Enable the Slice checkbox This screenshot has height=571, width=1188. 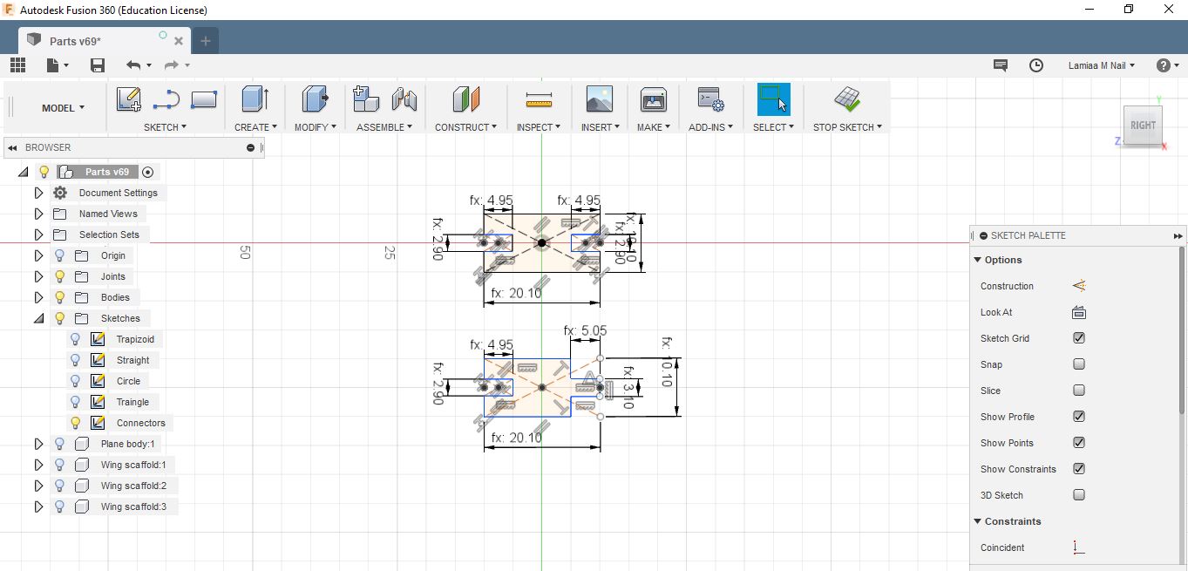pyautogui.click(x=1079, y=391)
